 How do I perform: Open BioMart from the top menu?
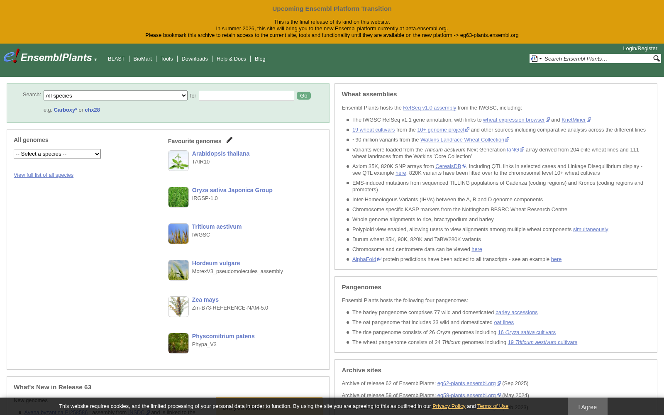tap(142, 59)
